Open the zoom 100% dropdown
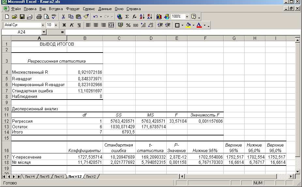302x187 pixels. [187, 17]
